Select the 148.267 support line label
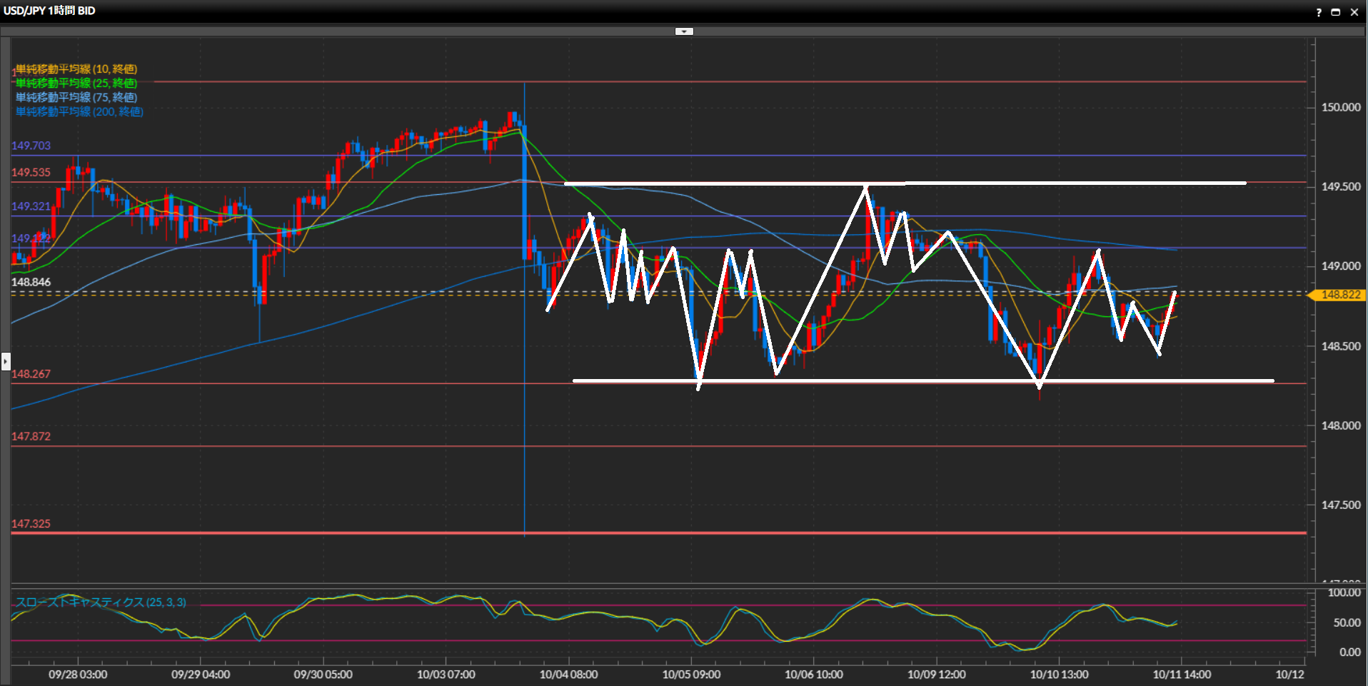This screenshot has height=686, width=1368. click(31, 374)
